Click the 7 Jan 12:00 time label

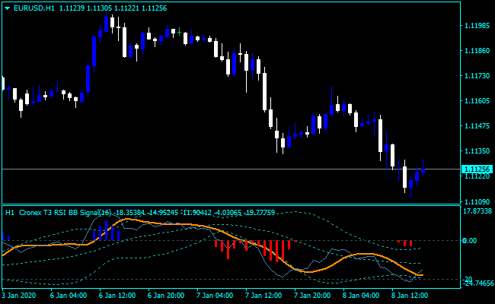[x=263, y=296]
